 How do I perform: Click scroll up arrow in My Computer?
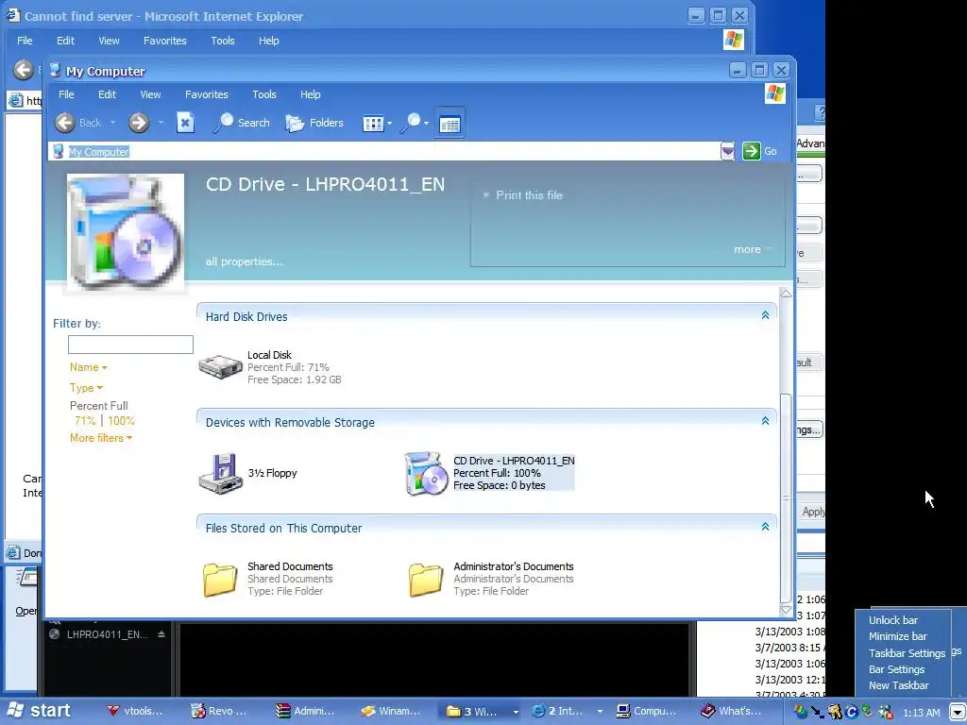pyautogui.click(x=786, y=294)
